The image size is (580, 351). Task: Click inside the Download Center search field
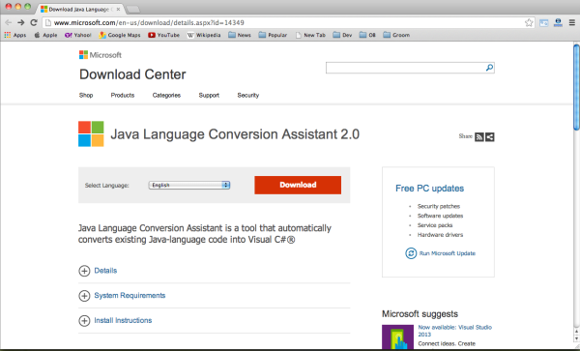405,68
